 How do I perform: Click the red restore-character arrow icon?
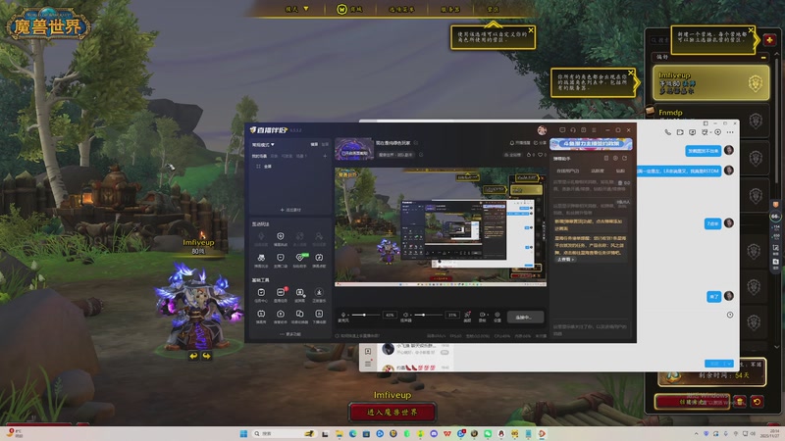tap(757, 402)
